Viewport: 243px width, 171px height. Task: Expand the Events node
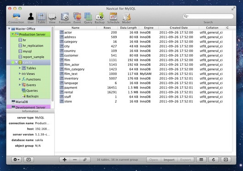pyautogui.click(x=20, y=85)
